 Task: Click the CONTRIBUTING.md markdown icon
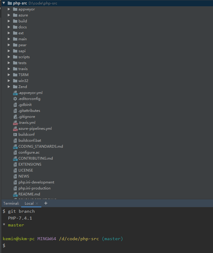(15, 159)
